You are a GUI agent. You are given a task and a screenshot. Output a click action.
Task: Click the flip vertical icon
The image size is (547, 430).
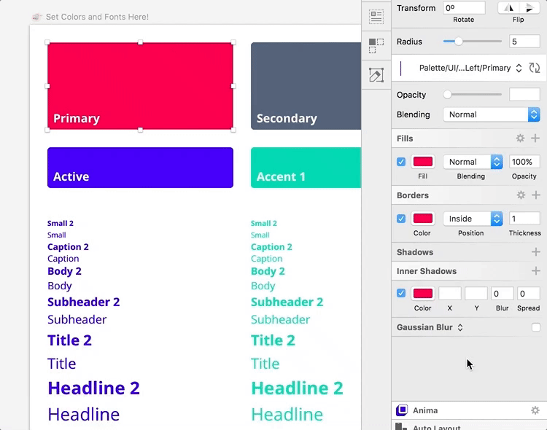[x=529, y=8]
